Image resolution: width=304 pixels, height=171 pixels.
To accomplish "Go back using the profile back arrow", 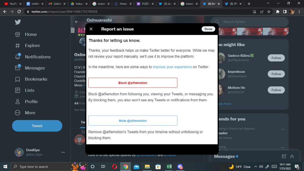I will pyautogui.click(x=77, y=22).
